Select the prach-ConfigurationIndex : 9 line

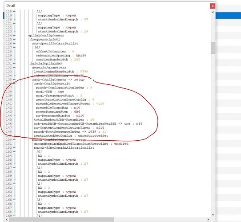(64, 87)
